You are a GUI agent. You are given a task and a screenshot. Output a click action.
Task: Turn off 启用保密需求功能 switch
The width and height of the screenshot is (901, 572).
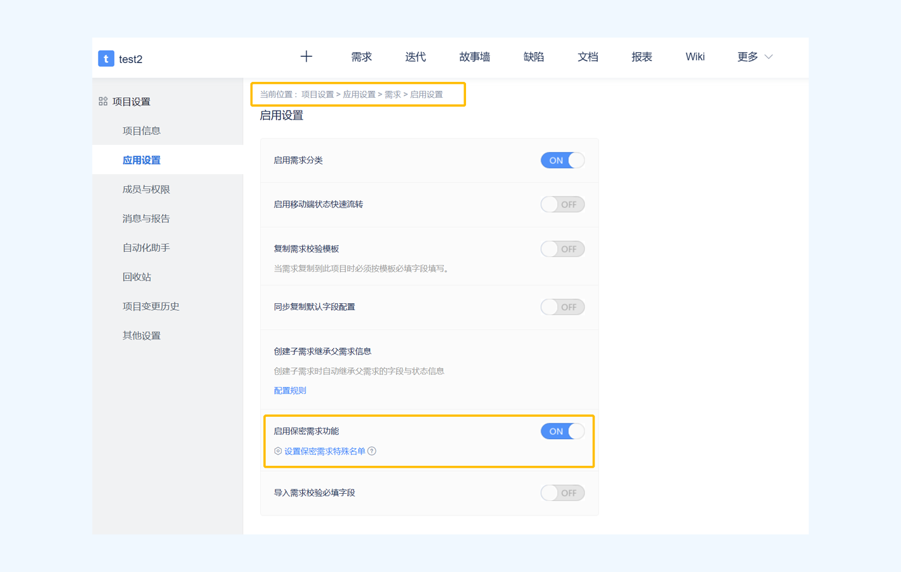coord(563,431)
